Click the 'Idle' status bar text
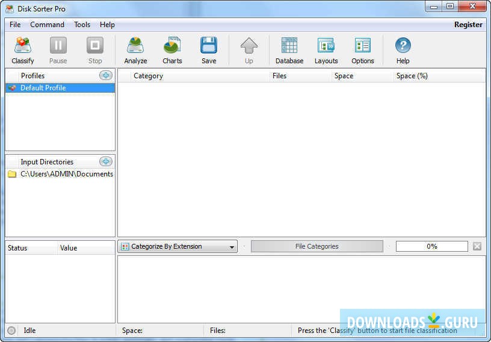The height and width of the screenshot is (342, 491). click(x=29, y=331)
